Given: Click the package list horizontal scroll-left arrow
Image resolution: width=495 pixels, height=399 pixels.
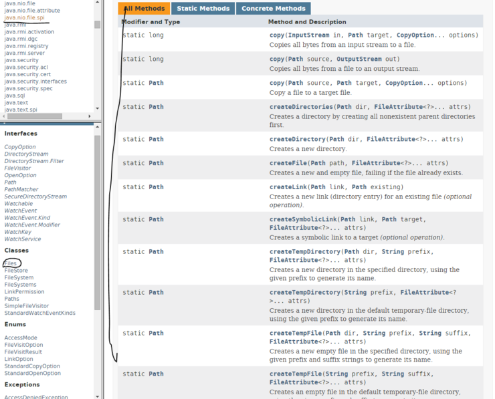Looking at the screenshot, I should (3, 116).
